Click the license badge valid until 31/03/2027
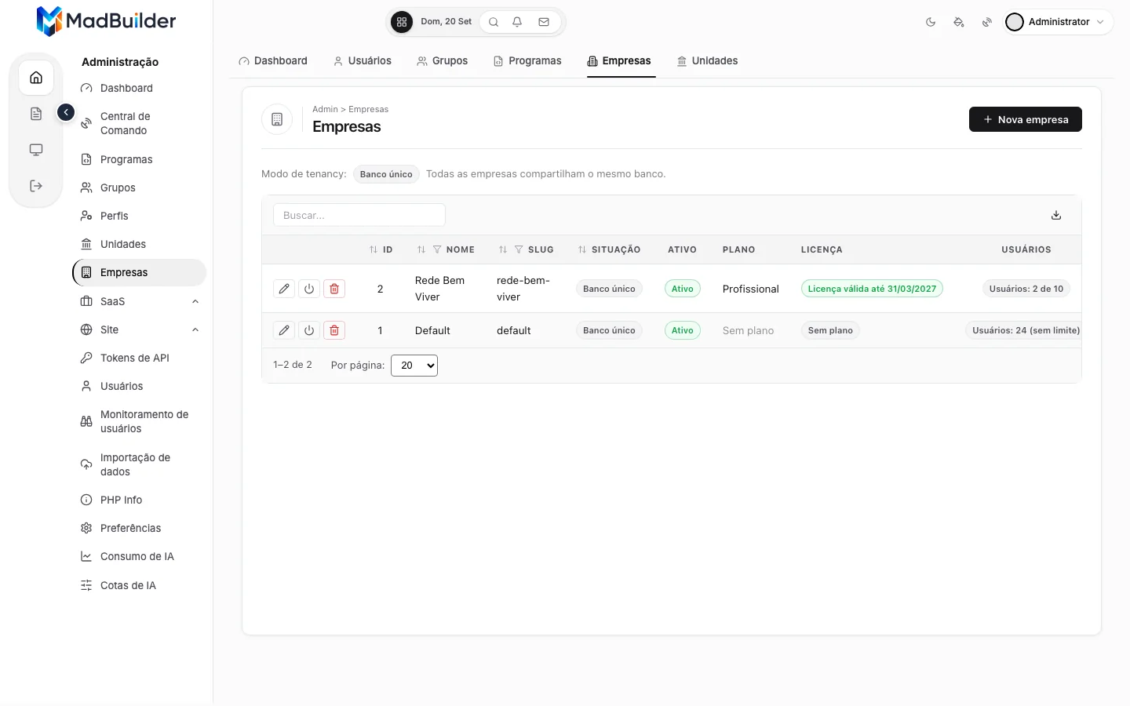The width and height of the screenshot is (1130, 706). click(872, 289)
